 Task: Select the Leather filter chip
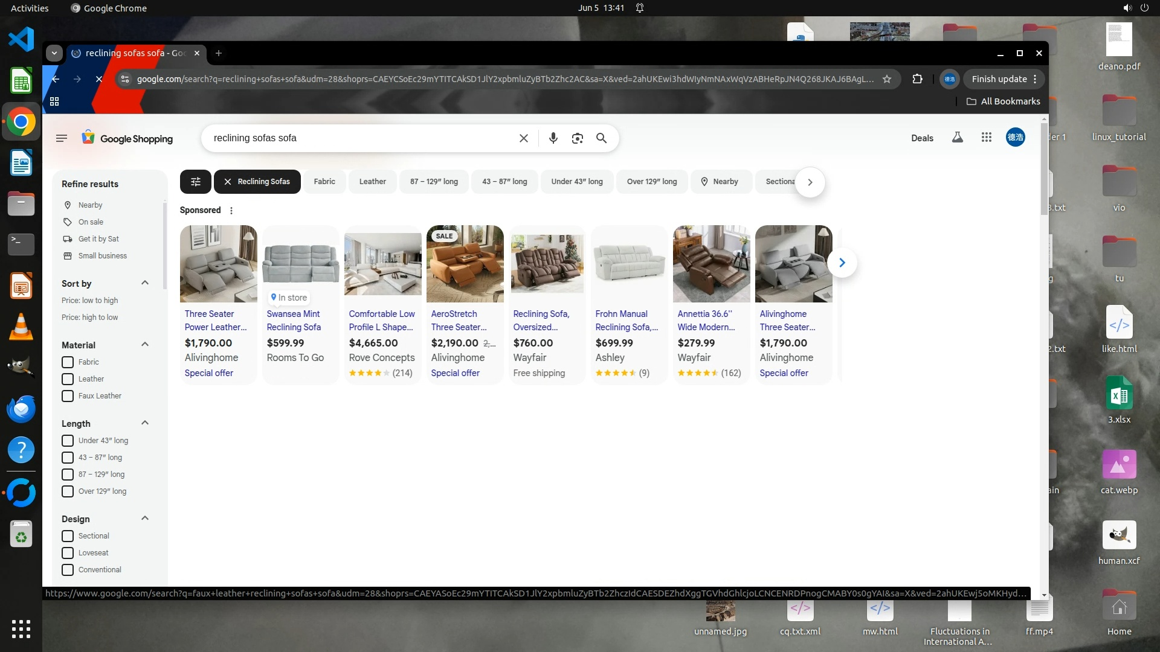(372, 182)
